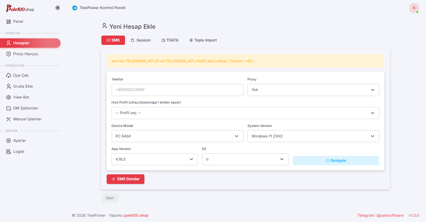This screenshot has height=222, width=426.
Task: Click the Ayarlar gear icon
Action: pyautogui.click(x=9, y=141)
